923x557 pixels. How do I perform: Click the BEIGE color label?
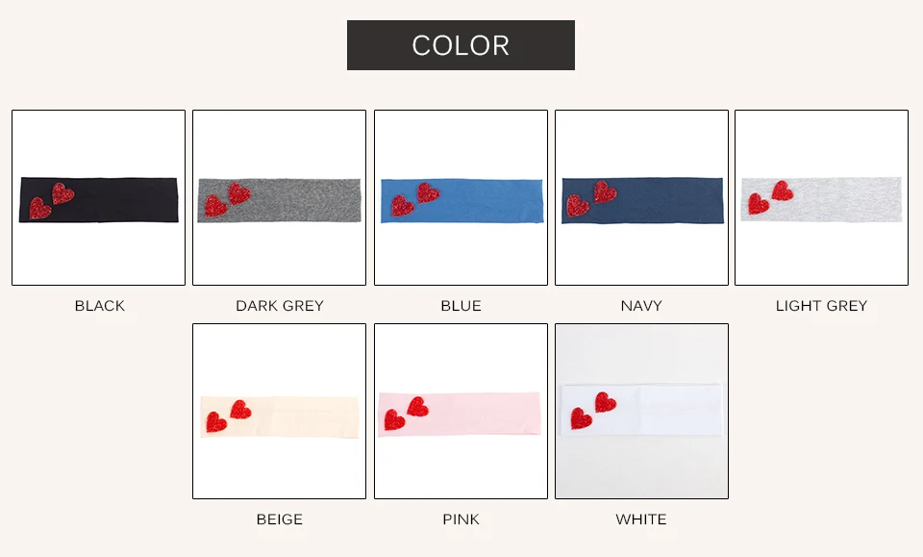pos(280,519)
